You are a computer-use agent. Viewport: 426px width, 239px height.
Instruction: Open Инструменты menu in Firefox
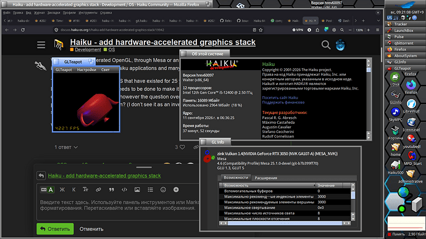pos(88,13)
